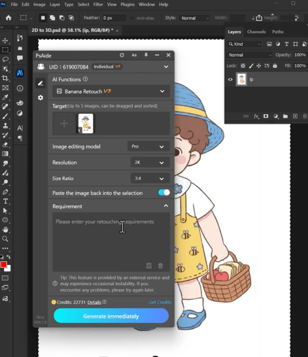Open Resolution 2K dropdown
308x357 pixels.
(150, 163)
